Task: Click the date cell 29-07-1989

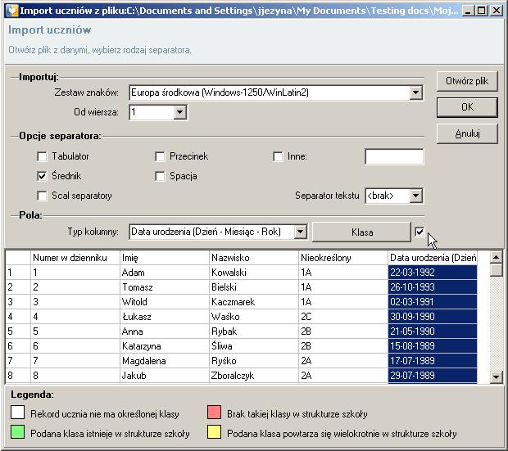Action: click(x=433, y=376)
